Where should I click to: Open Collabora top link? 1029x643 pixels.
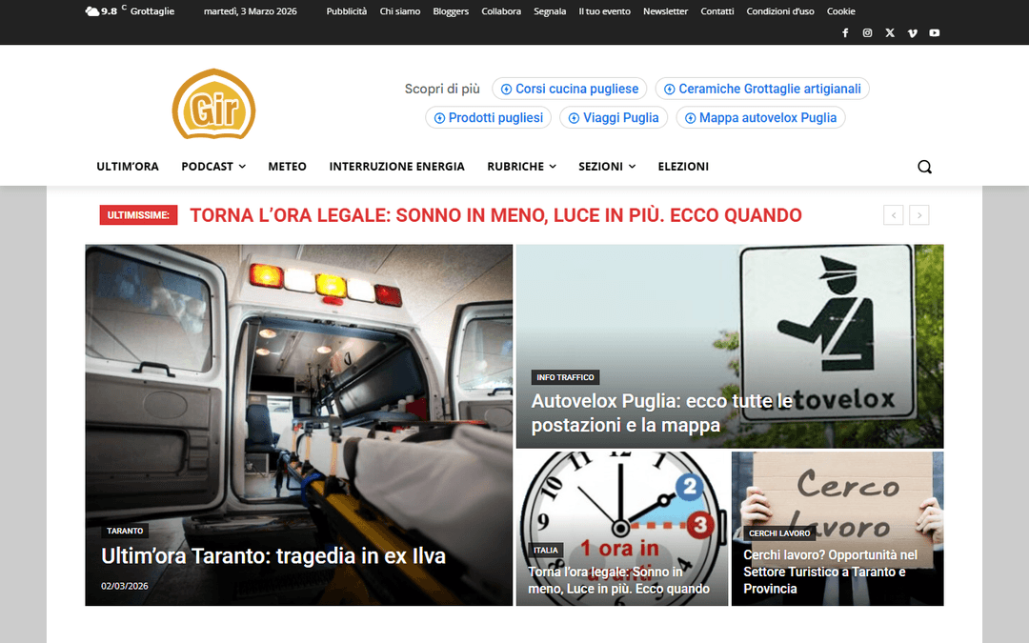click(501, 11)
